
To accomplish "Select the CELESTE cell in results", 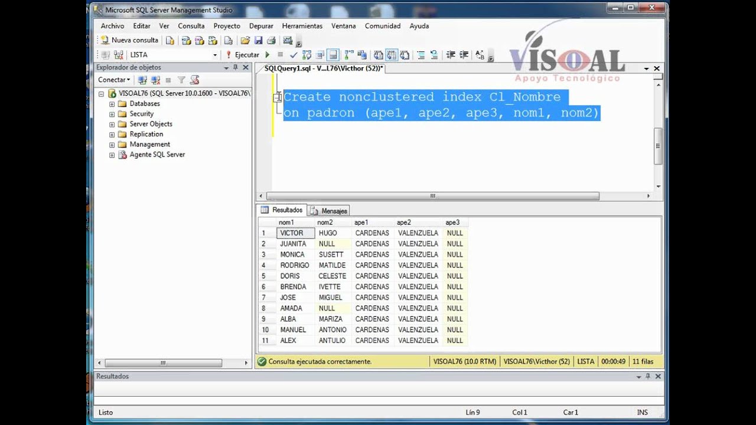I will [333, 276].
